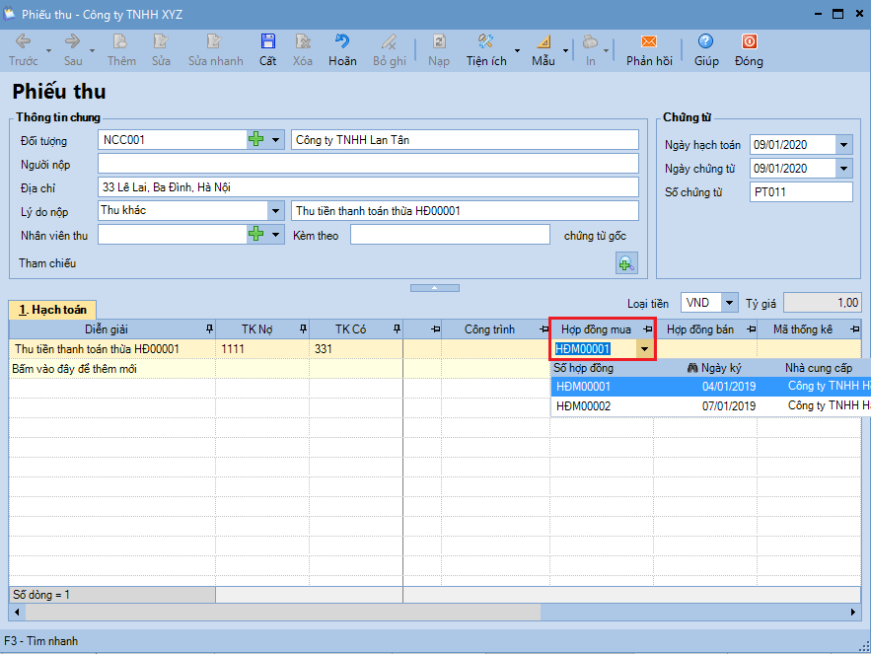Click the Giúp help icon
This screenshot has width=871, height=654.
(705, 42)
